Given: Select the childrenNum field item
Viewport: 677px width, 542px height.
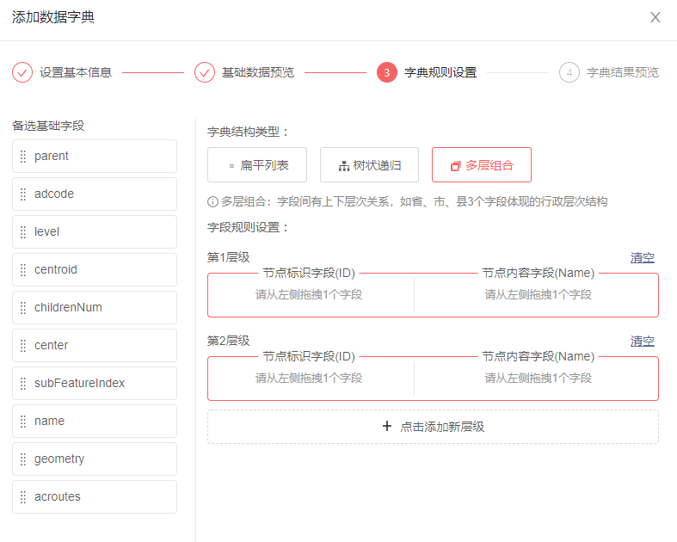Looking at the screenshot, I should (95, 308).
